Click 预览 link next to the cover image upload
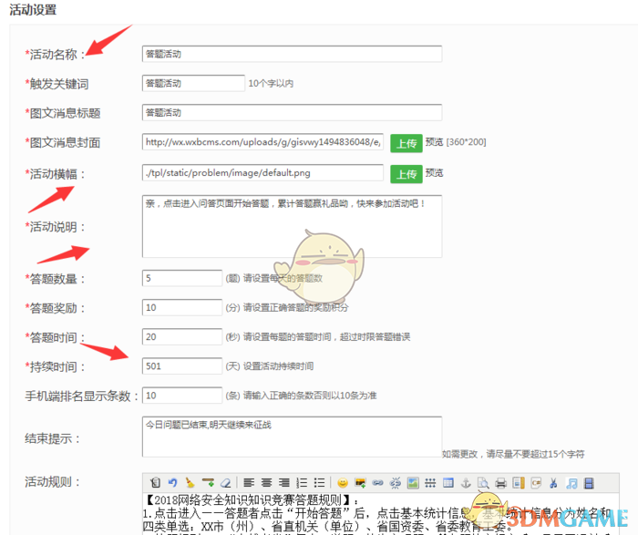This screenshot has width=638, height=535. tap(434, 142)
